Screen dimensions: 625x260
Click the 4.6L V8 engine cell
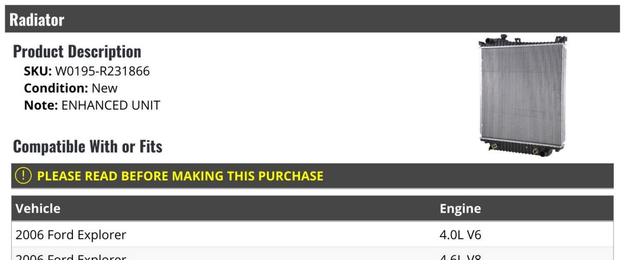460,257
